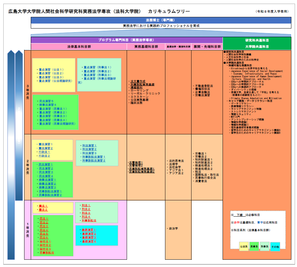The width and height of the screenshot is (297, 267).
Task: Click the course 民事執行保全法
Action: 205,178
